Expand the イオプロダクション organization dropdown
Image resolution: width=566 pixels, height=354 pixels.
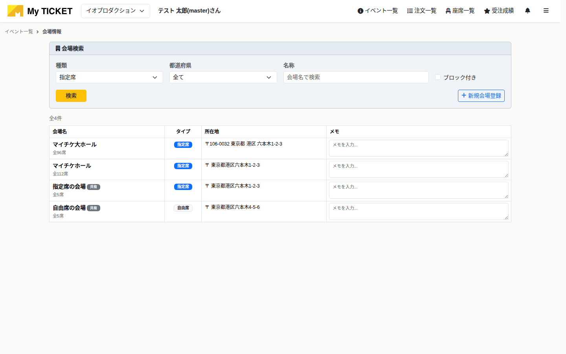(116, 11)
